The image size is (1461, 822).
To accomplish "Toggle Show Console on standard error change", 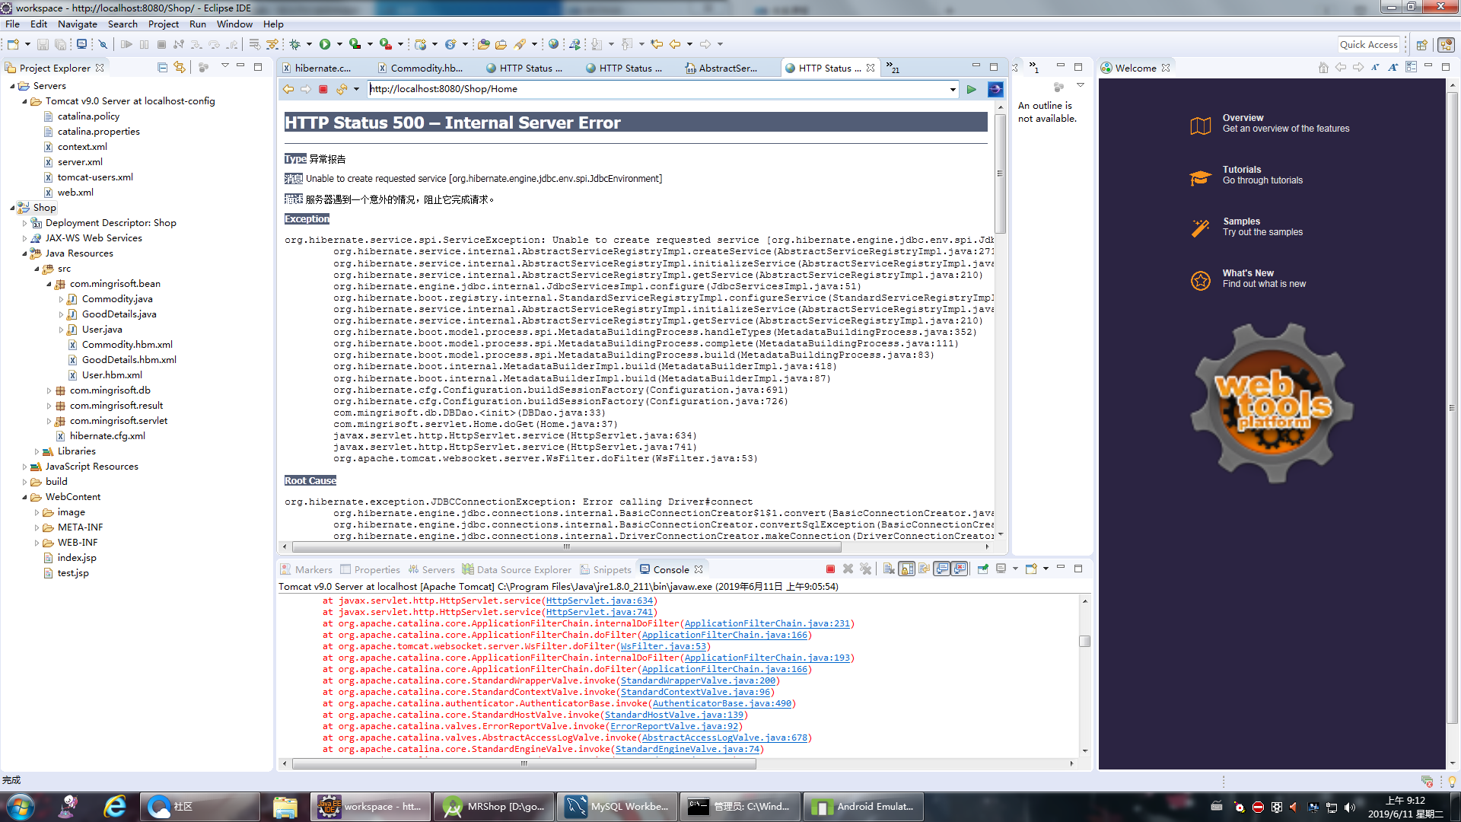I will [960, 569].
